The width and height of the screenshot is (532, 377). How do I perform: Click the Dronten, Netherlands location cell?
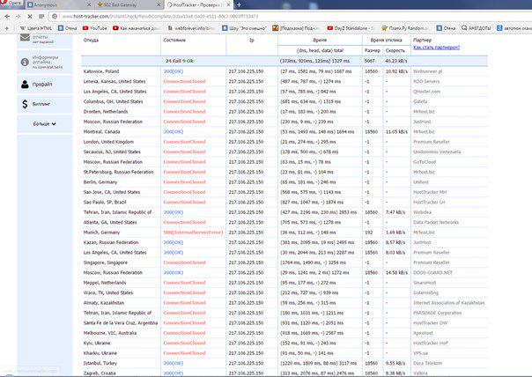pos(106,112)
